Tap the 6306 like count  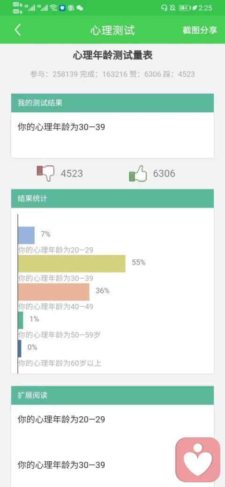[x=164, y=173]
